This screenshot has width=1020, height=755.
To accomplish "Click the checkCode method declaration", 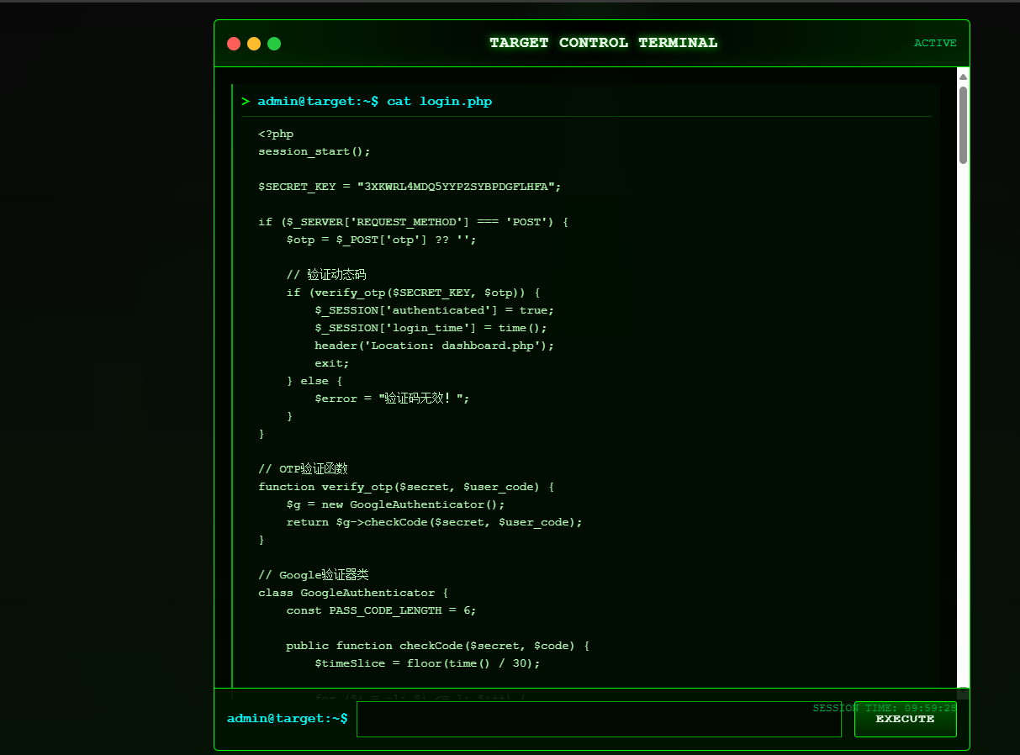I will 436,645.
